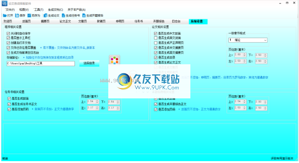Click the 保存 (Save) floppy disk icon
This screenshot has width=299, height=163.
click(x=17, y=16)
